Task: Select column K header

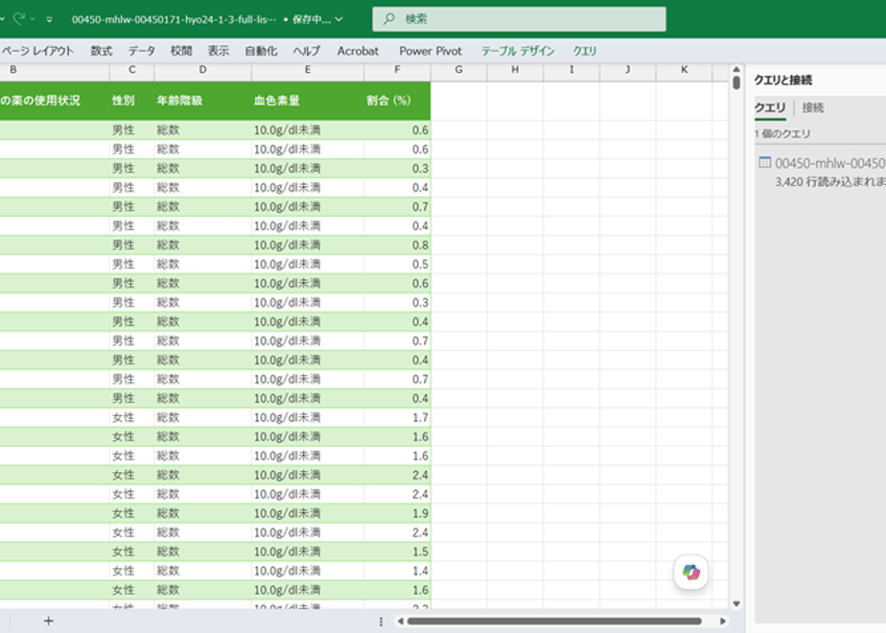Action: (685, 70)
